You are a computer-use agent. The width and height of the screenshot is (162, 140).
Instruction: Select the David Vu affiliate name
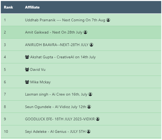point(38,69)
